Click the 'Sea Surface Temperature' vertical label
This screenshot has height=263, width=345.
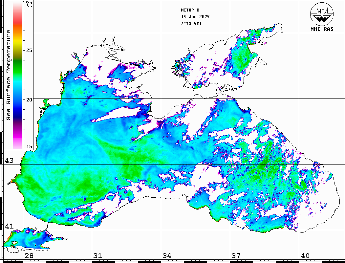(8, 75)
